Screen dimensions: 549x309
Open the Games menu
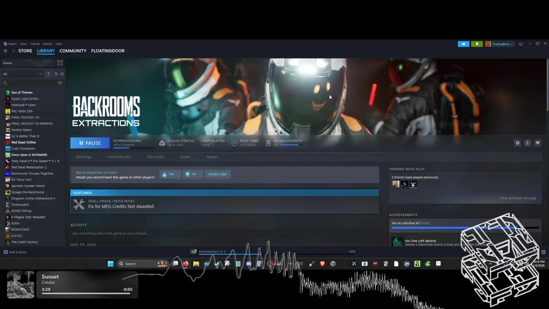[x=48, y=44]
